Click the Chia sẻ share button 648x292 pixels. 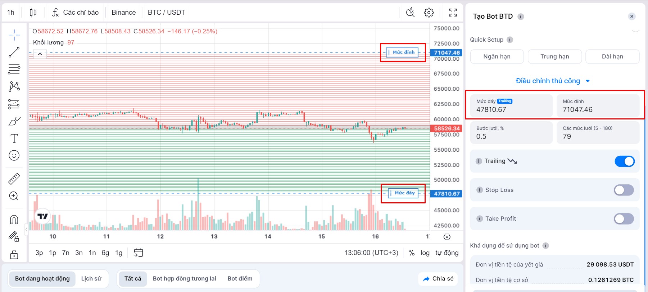(438, 279)
